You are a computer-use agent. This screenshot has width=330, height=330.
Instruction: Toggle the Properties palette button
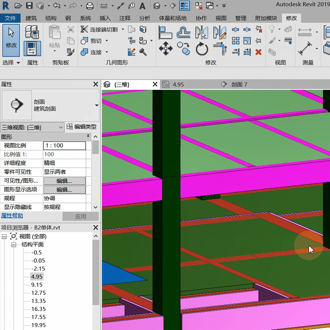coord(32,48)
